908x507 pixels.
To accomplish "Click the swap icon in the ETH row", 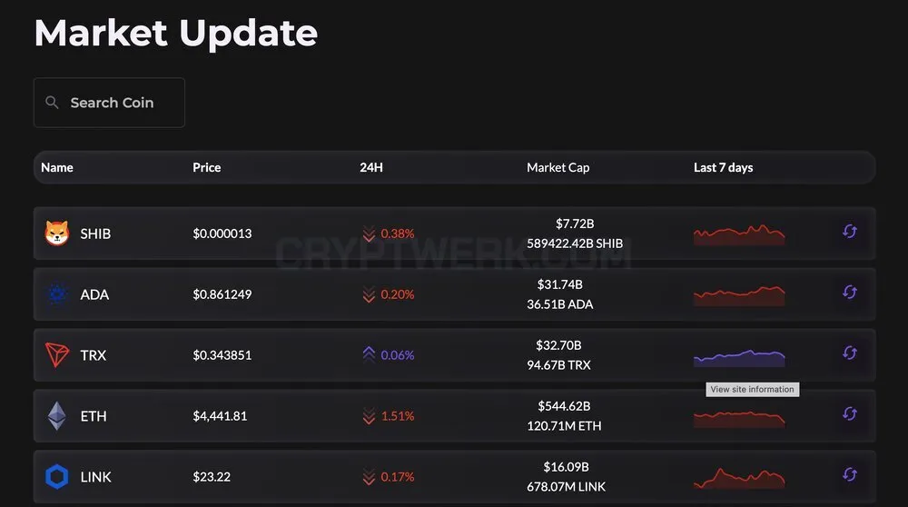I will point(850,414).
